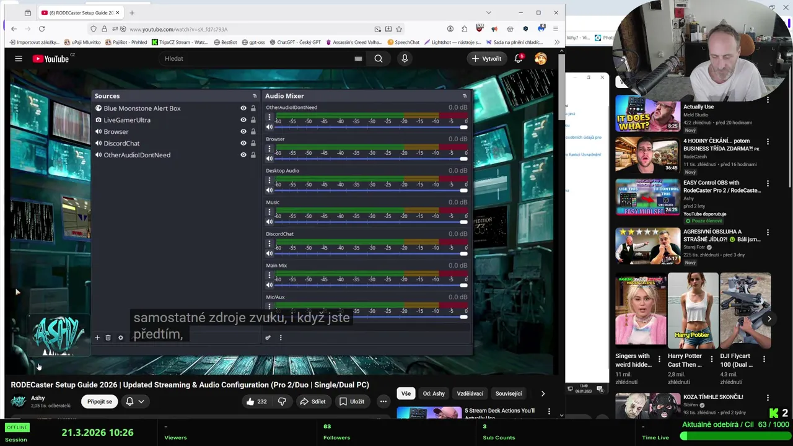Expand notification options next to bell
This screenshot has height=446, width=793.
coord(141,401)
